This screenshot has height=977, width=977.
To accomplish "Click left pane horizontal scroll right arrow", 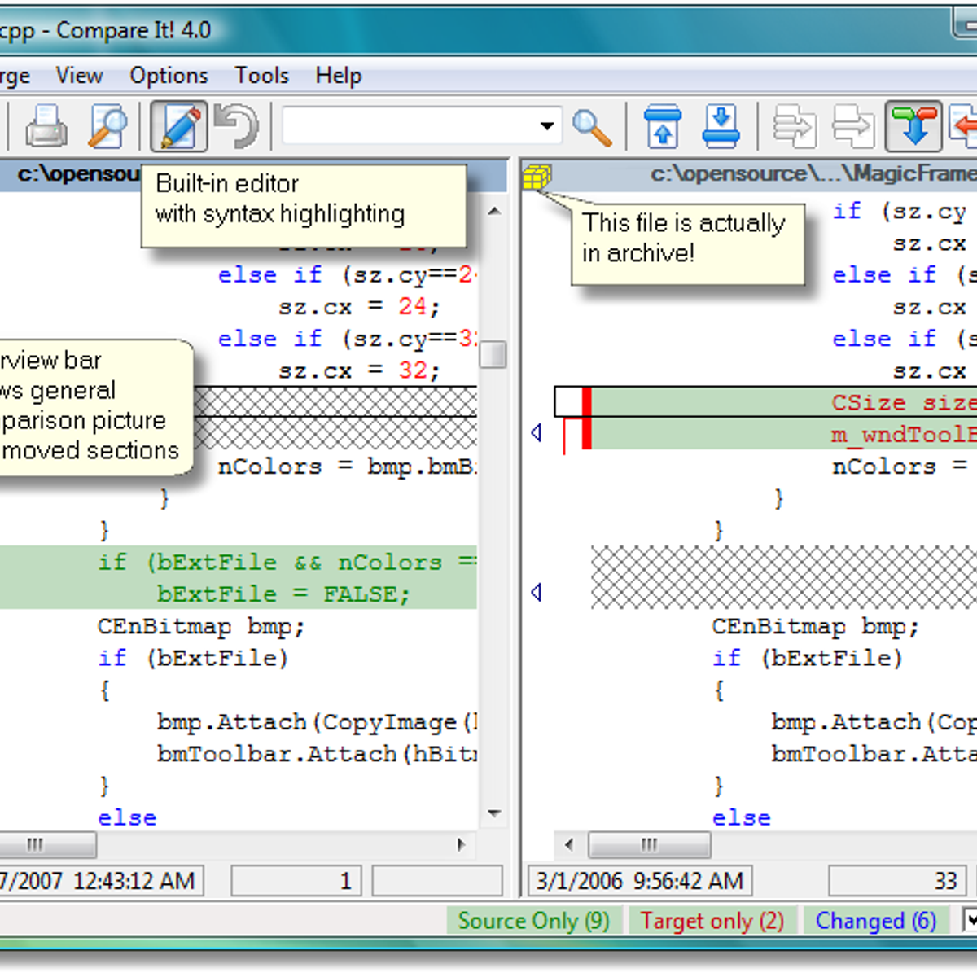I will click(462, 844).
